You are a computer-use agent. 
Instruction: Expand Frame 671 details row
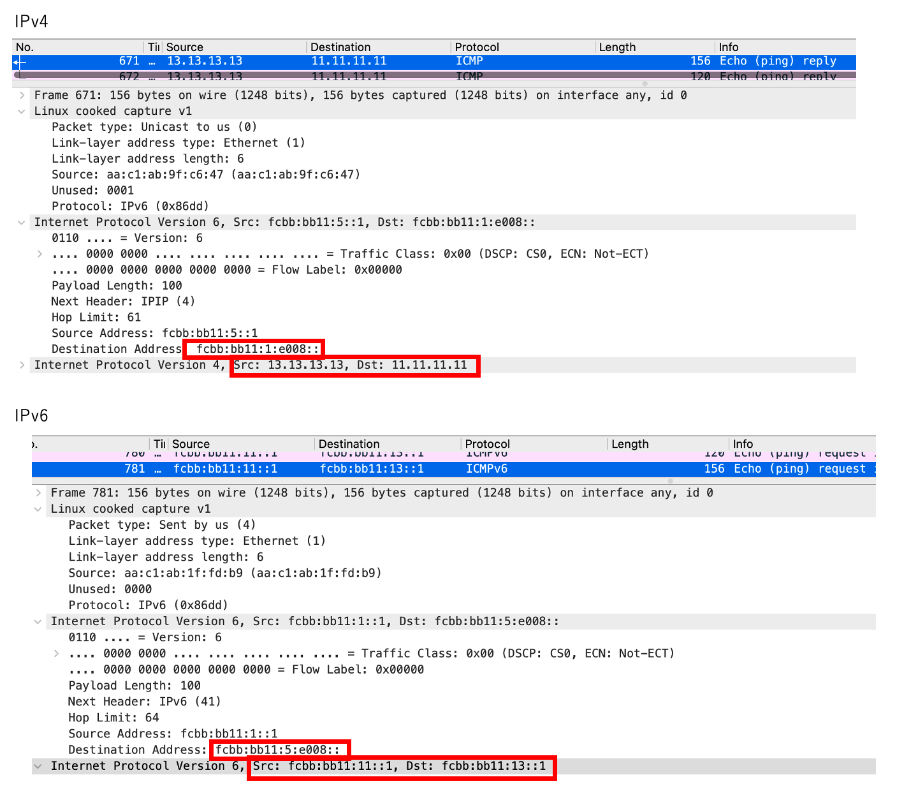(22, 95)
